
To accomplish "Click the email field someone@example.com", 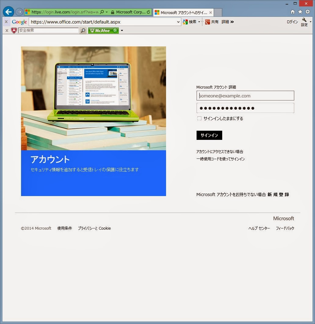I will point(245,96).
